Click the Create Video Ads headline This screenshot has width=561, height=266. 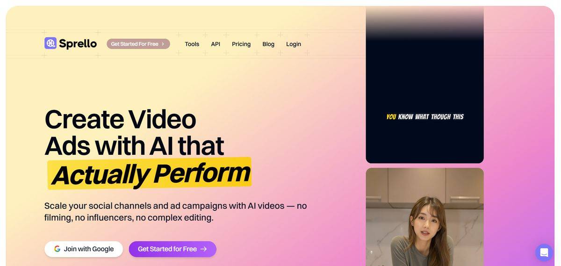click(134, 132)
